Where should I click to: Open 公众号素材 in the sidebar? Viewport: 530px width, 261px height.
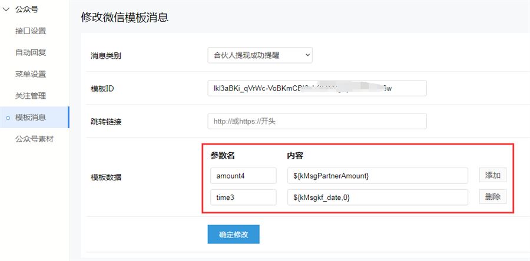[34, 139]
